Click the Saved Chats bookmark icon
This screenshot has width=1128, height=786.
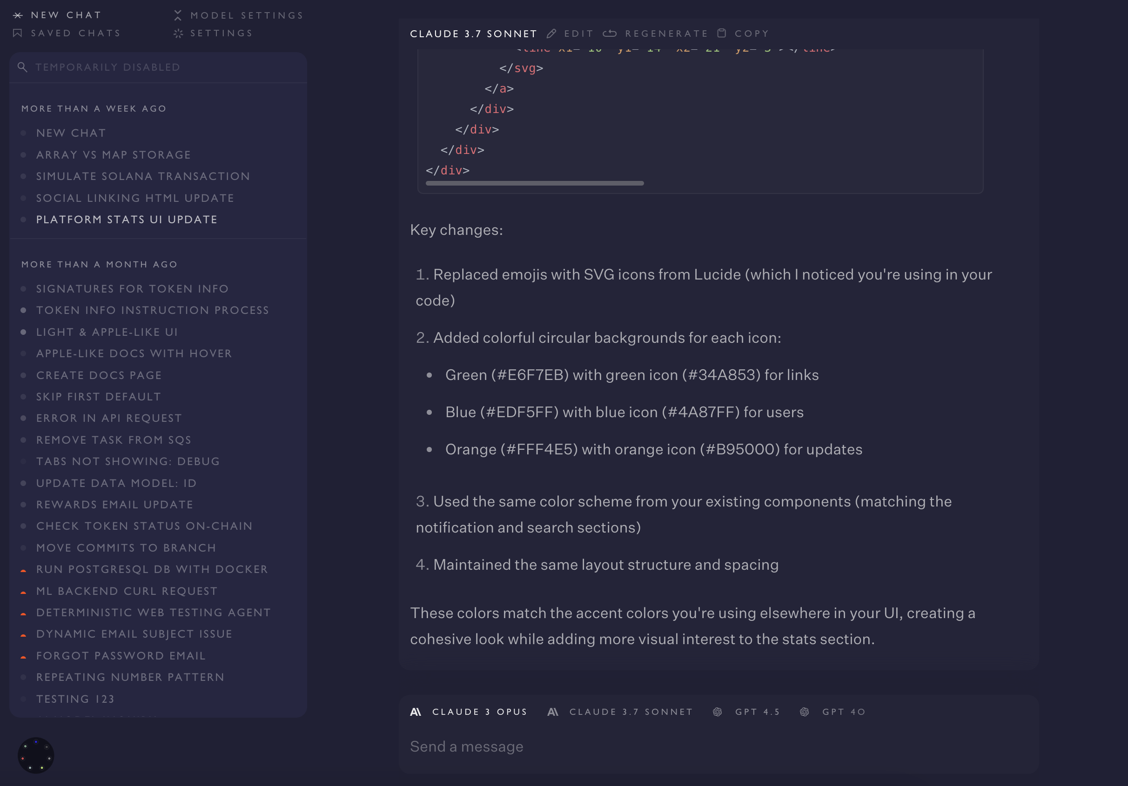pyautogui.click(x=18, y=33)
